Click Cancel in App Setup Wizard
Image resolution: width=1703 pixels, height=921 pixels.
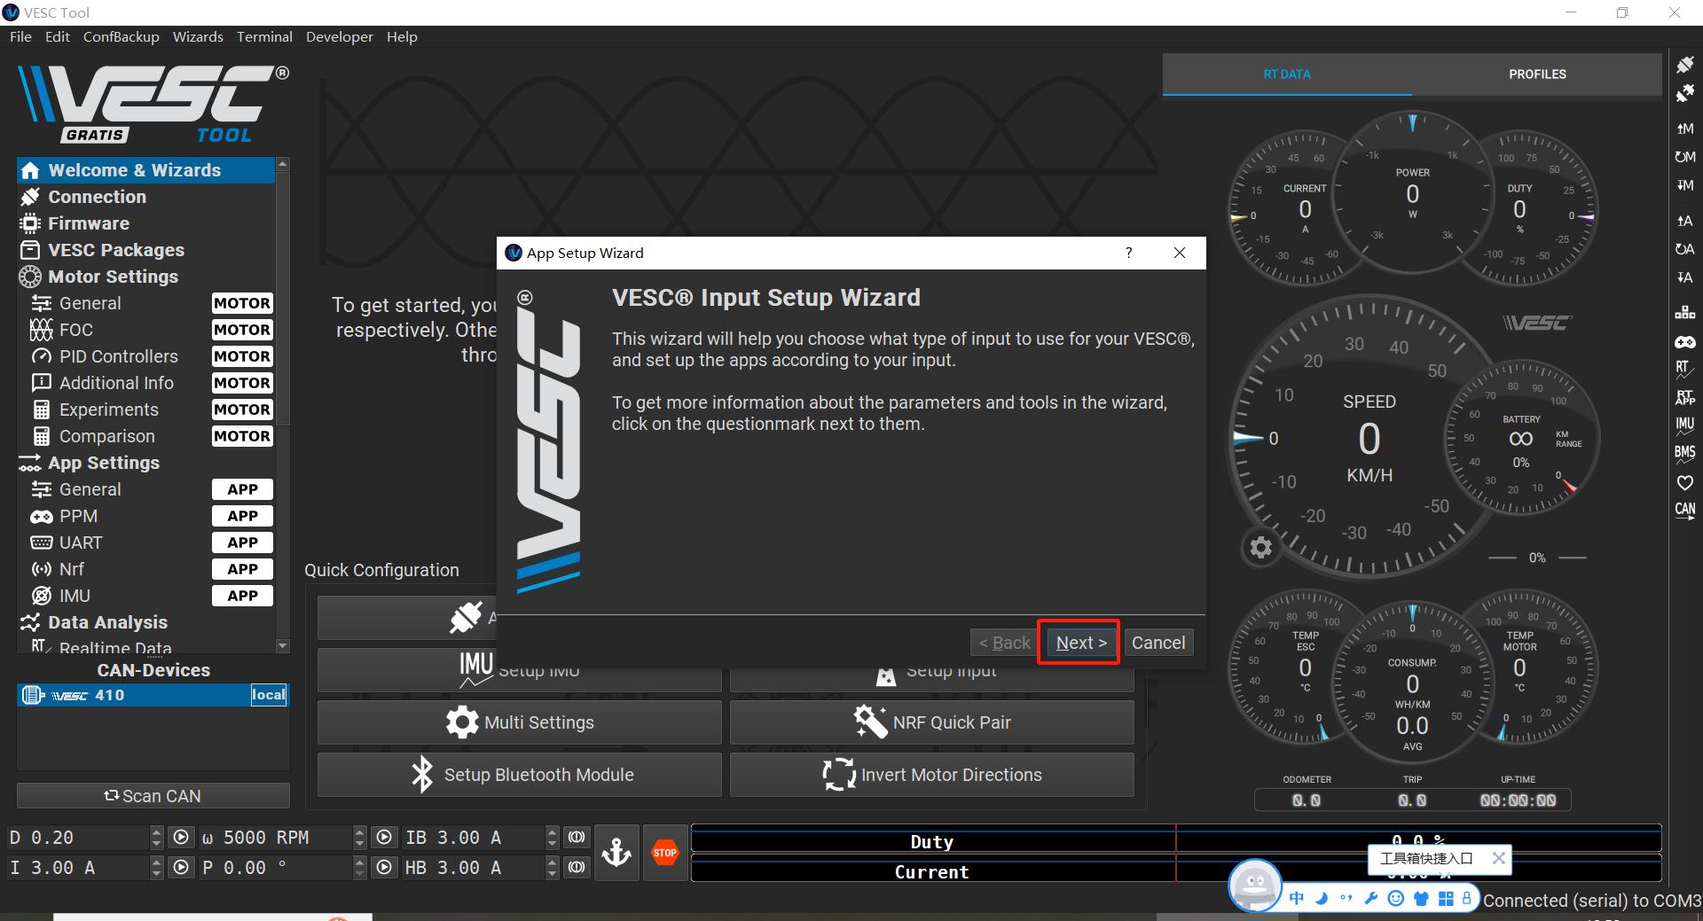tap(1158, 643)
